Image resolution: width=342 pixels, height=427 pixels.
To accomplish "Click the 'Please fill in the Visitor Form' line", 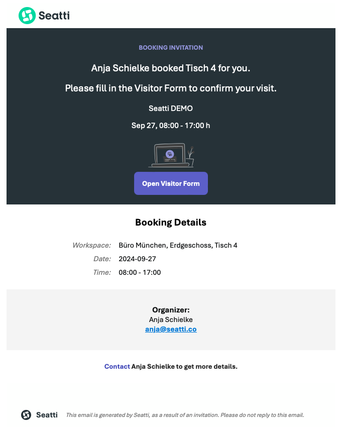I will tap(171, 88).
